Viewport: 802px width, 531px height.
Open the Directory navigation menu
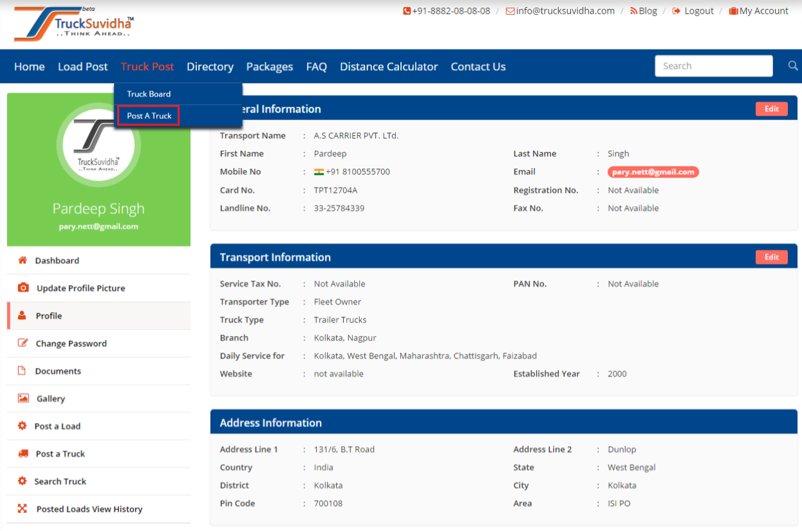point(210,66)
